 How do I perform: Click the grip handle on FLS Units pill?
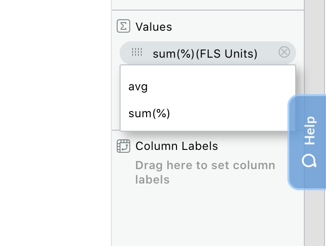point(137,52)
